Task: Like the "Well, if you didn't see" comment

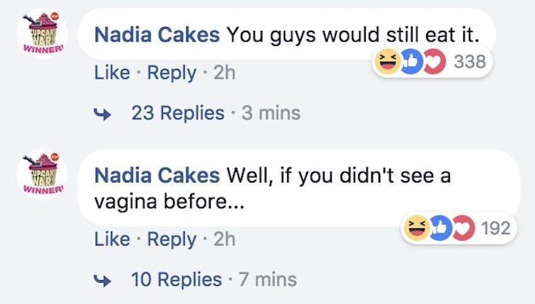Action: pyautogui.click(x=112, y=239)
